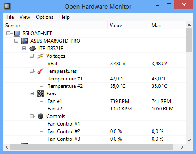
Task: Click the ITE IT8721F chip icon
Action: point(33,49)
